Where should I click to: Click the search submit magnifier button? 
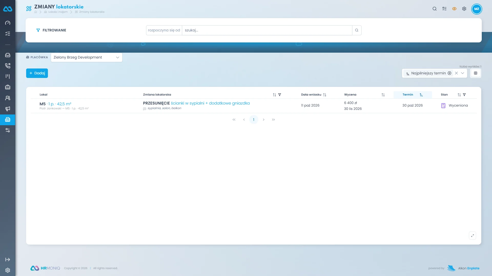click(357, 30)
